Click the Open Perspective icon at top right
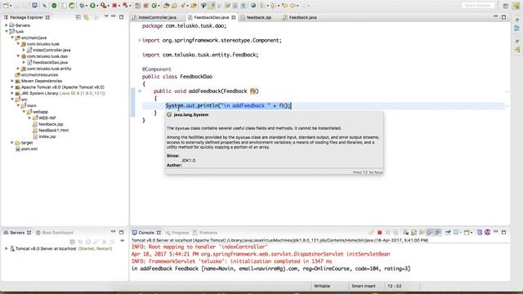The image size is (523, 294). 506,6
